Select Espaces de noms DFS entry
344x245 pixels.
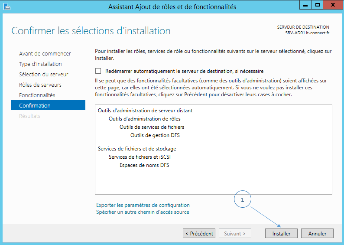(144, 165)
